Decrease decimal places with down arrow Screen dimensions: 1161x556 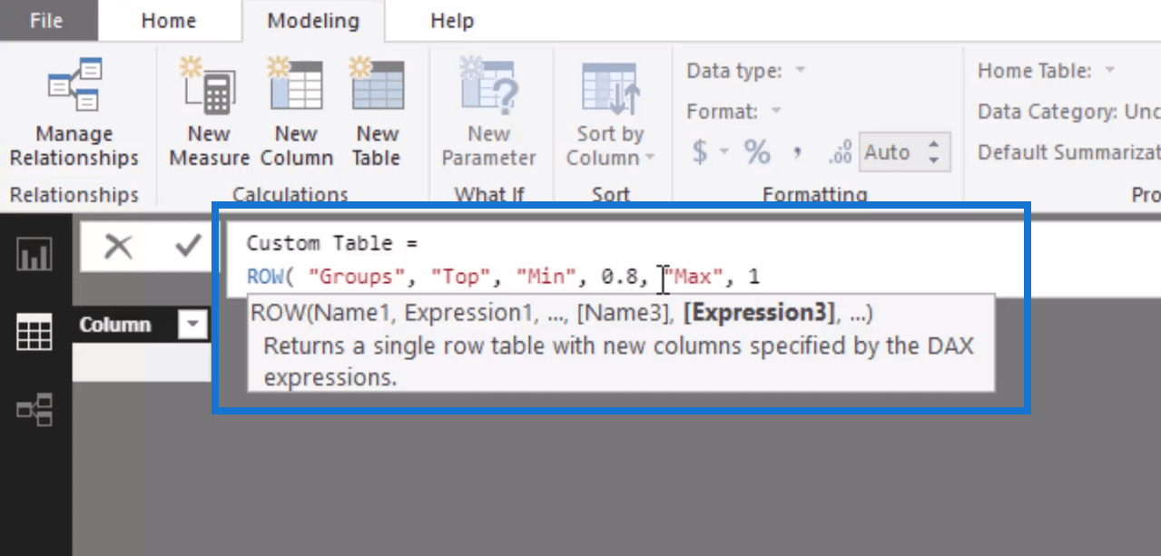(934, 161)
